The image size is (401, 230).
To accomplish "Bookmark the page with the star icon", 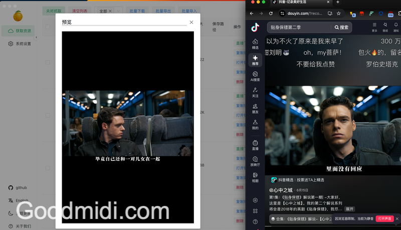I will (339, 14).
